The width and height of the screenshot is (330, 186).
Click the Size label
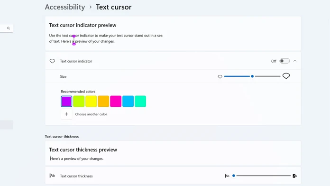point(63,76)
